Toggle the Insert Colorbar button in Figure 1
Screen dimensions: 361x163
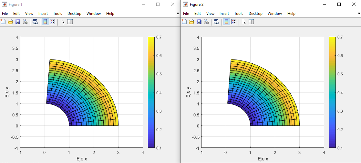tap(45, 22)
